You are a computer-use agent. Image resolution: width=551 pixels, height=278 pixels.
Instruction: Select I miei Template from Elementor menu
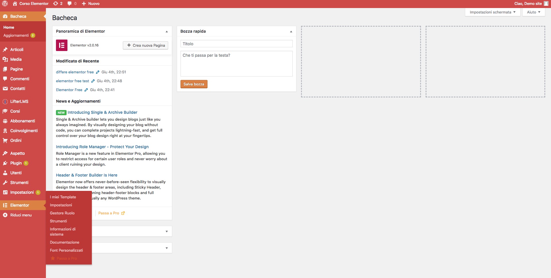coord(63,197)
